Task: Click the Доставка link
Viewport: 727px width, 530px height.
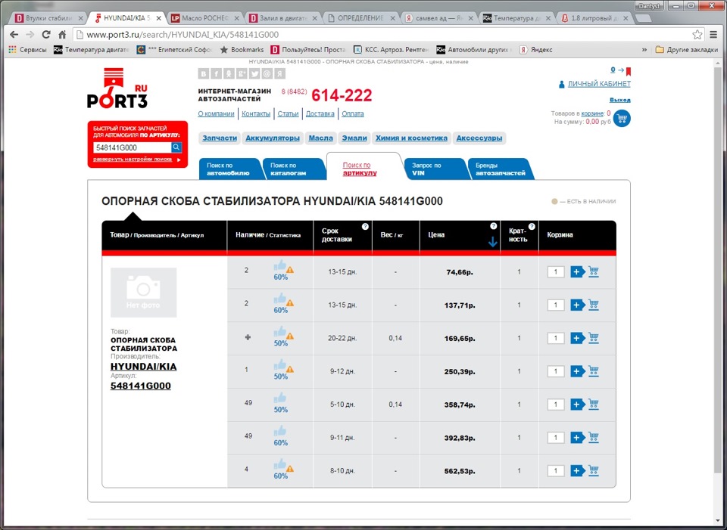Action: tap(320, 114)
